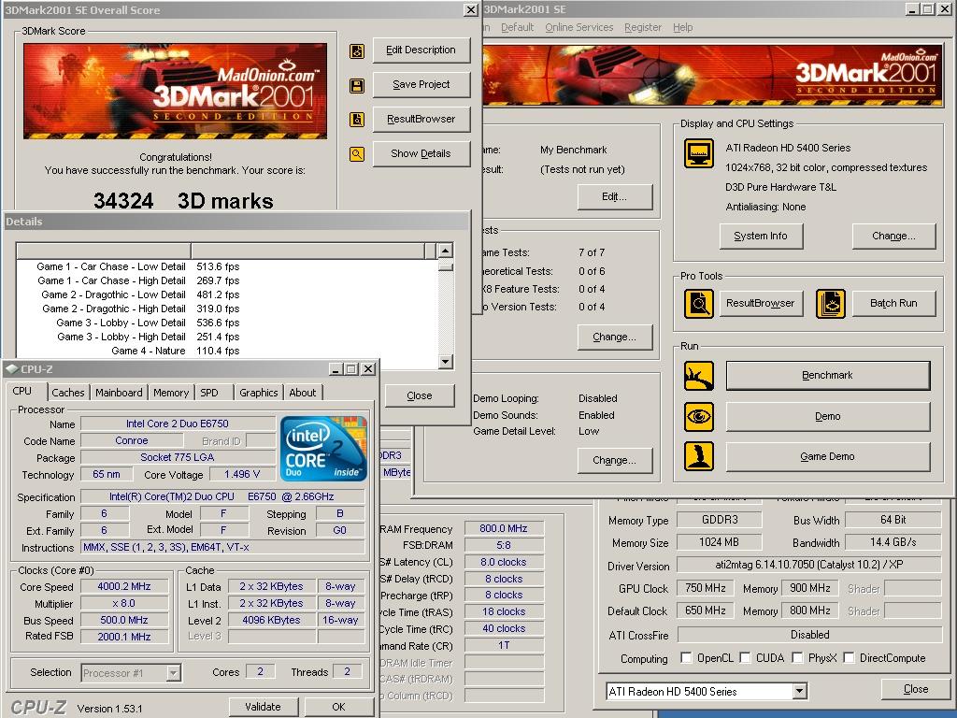Click the GPU Clock 750 MHz value
957x718 pixels.
tap(706, 588)
